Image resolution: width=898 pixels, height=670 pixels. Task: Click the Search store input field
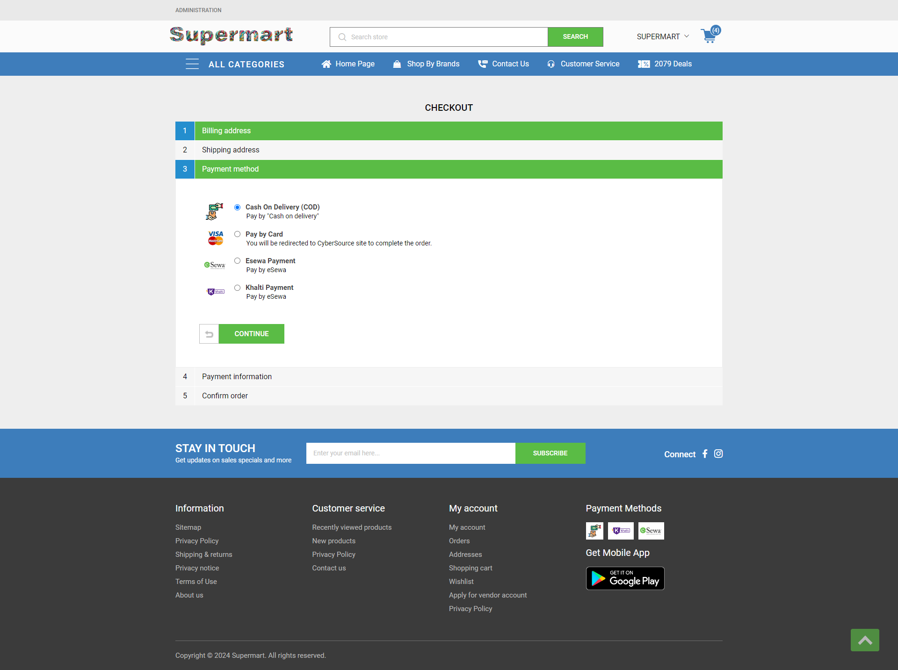click(439, 37)
